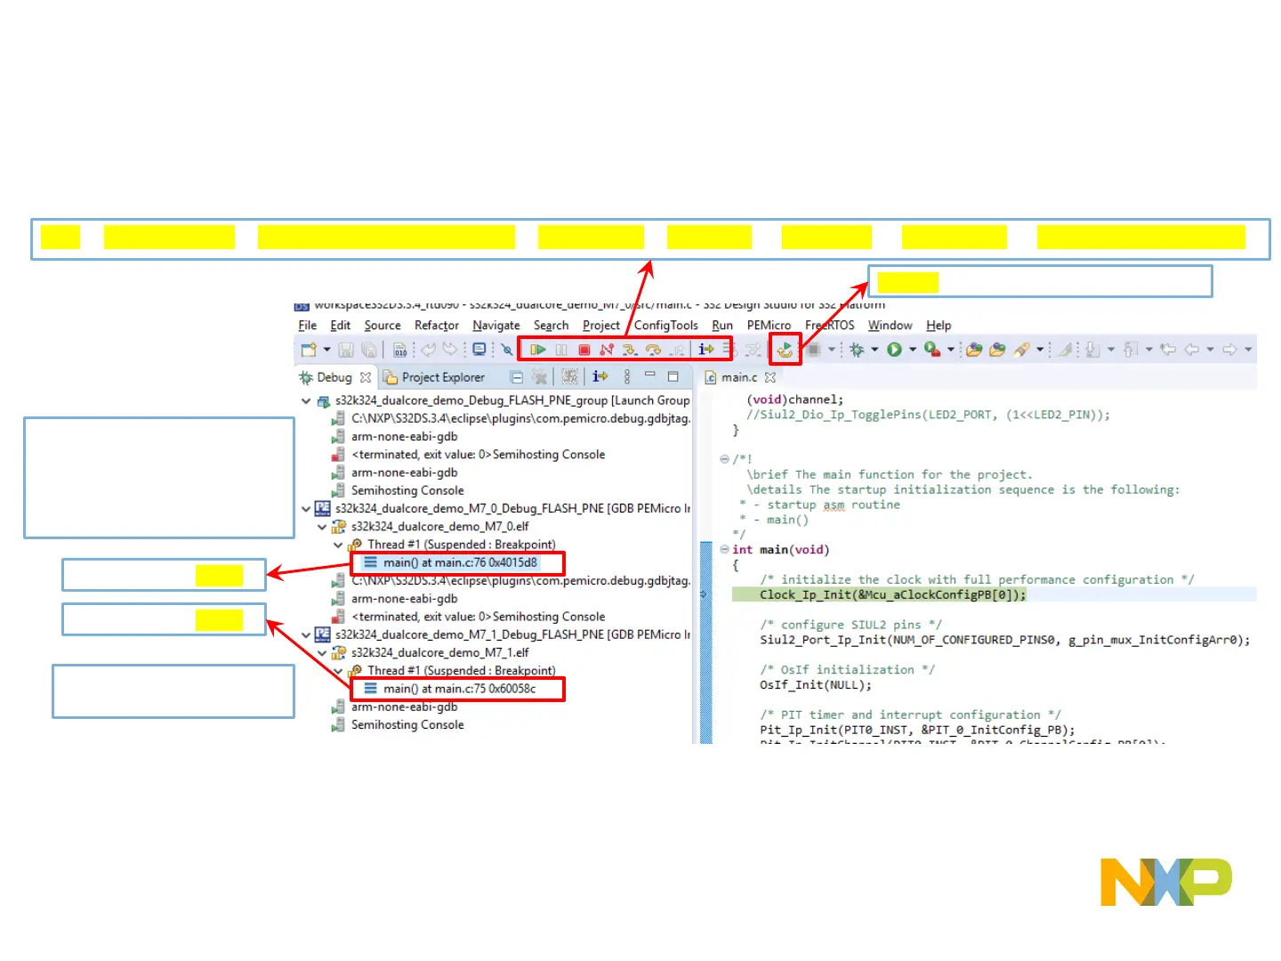Open the PEMicro menu
Screen dimensions: 1281x961
[x=769, y=326]
